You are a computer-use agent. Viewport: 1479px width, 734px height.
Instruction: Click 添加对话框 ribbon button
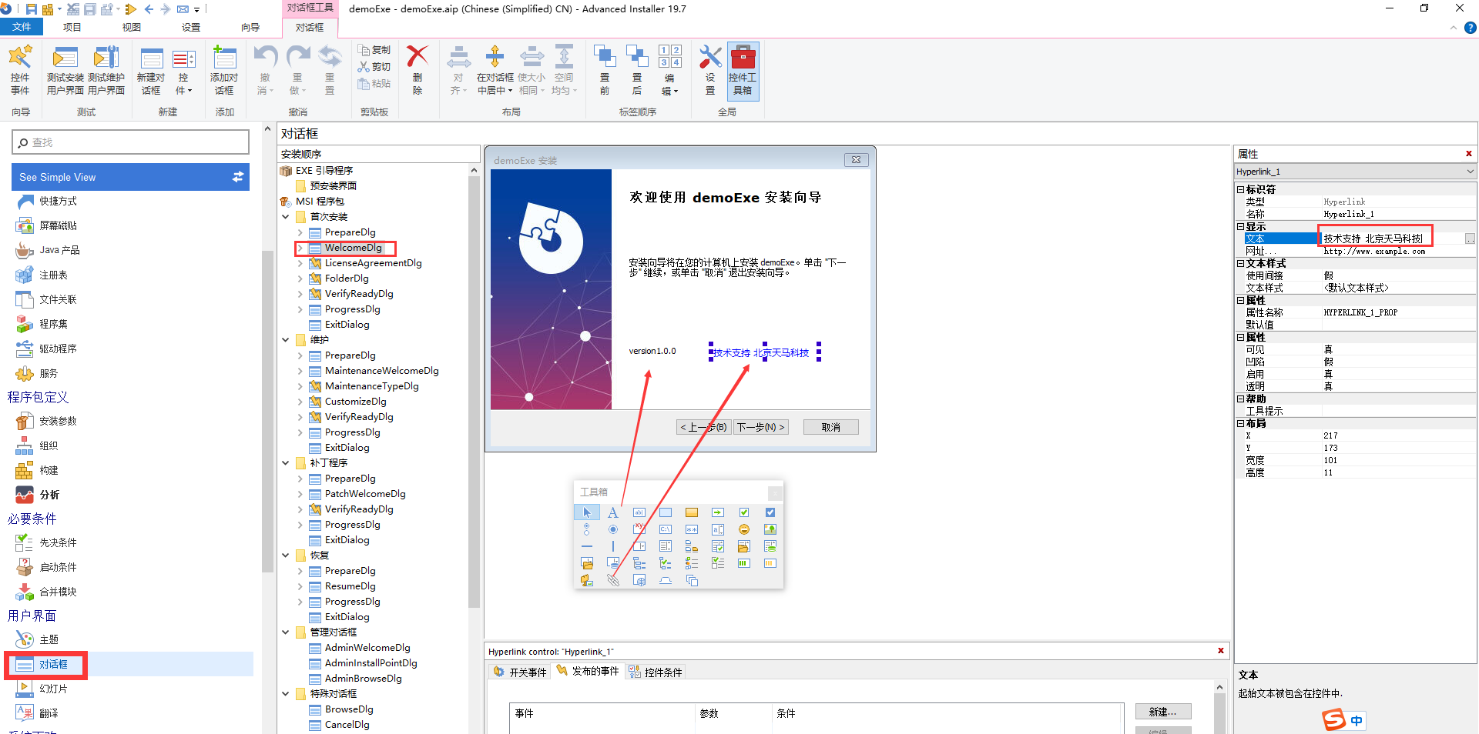point(224,70)
